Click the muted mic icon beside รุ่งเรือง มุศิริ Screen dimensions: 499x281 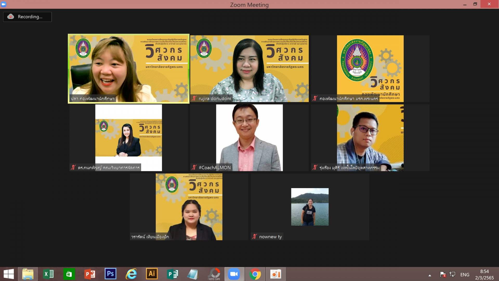coord(315,168)
